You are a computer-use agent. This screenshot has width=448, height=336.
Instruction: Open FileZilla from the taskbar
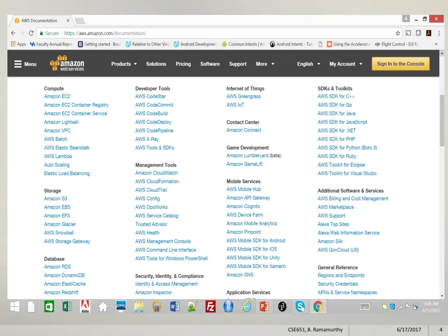pos(210,307)
